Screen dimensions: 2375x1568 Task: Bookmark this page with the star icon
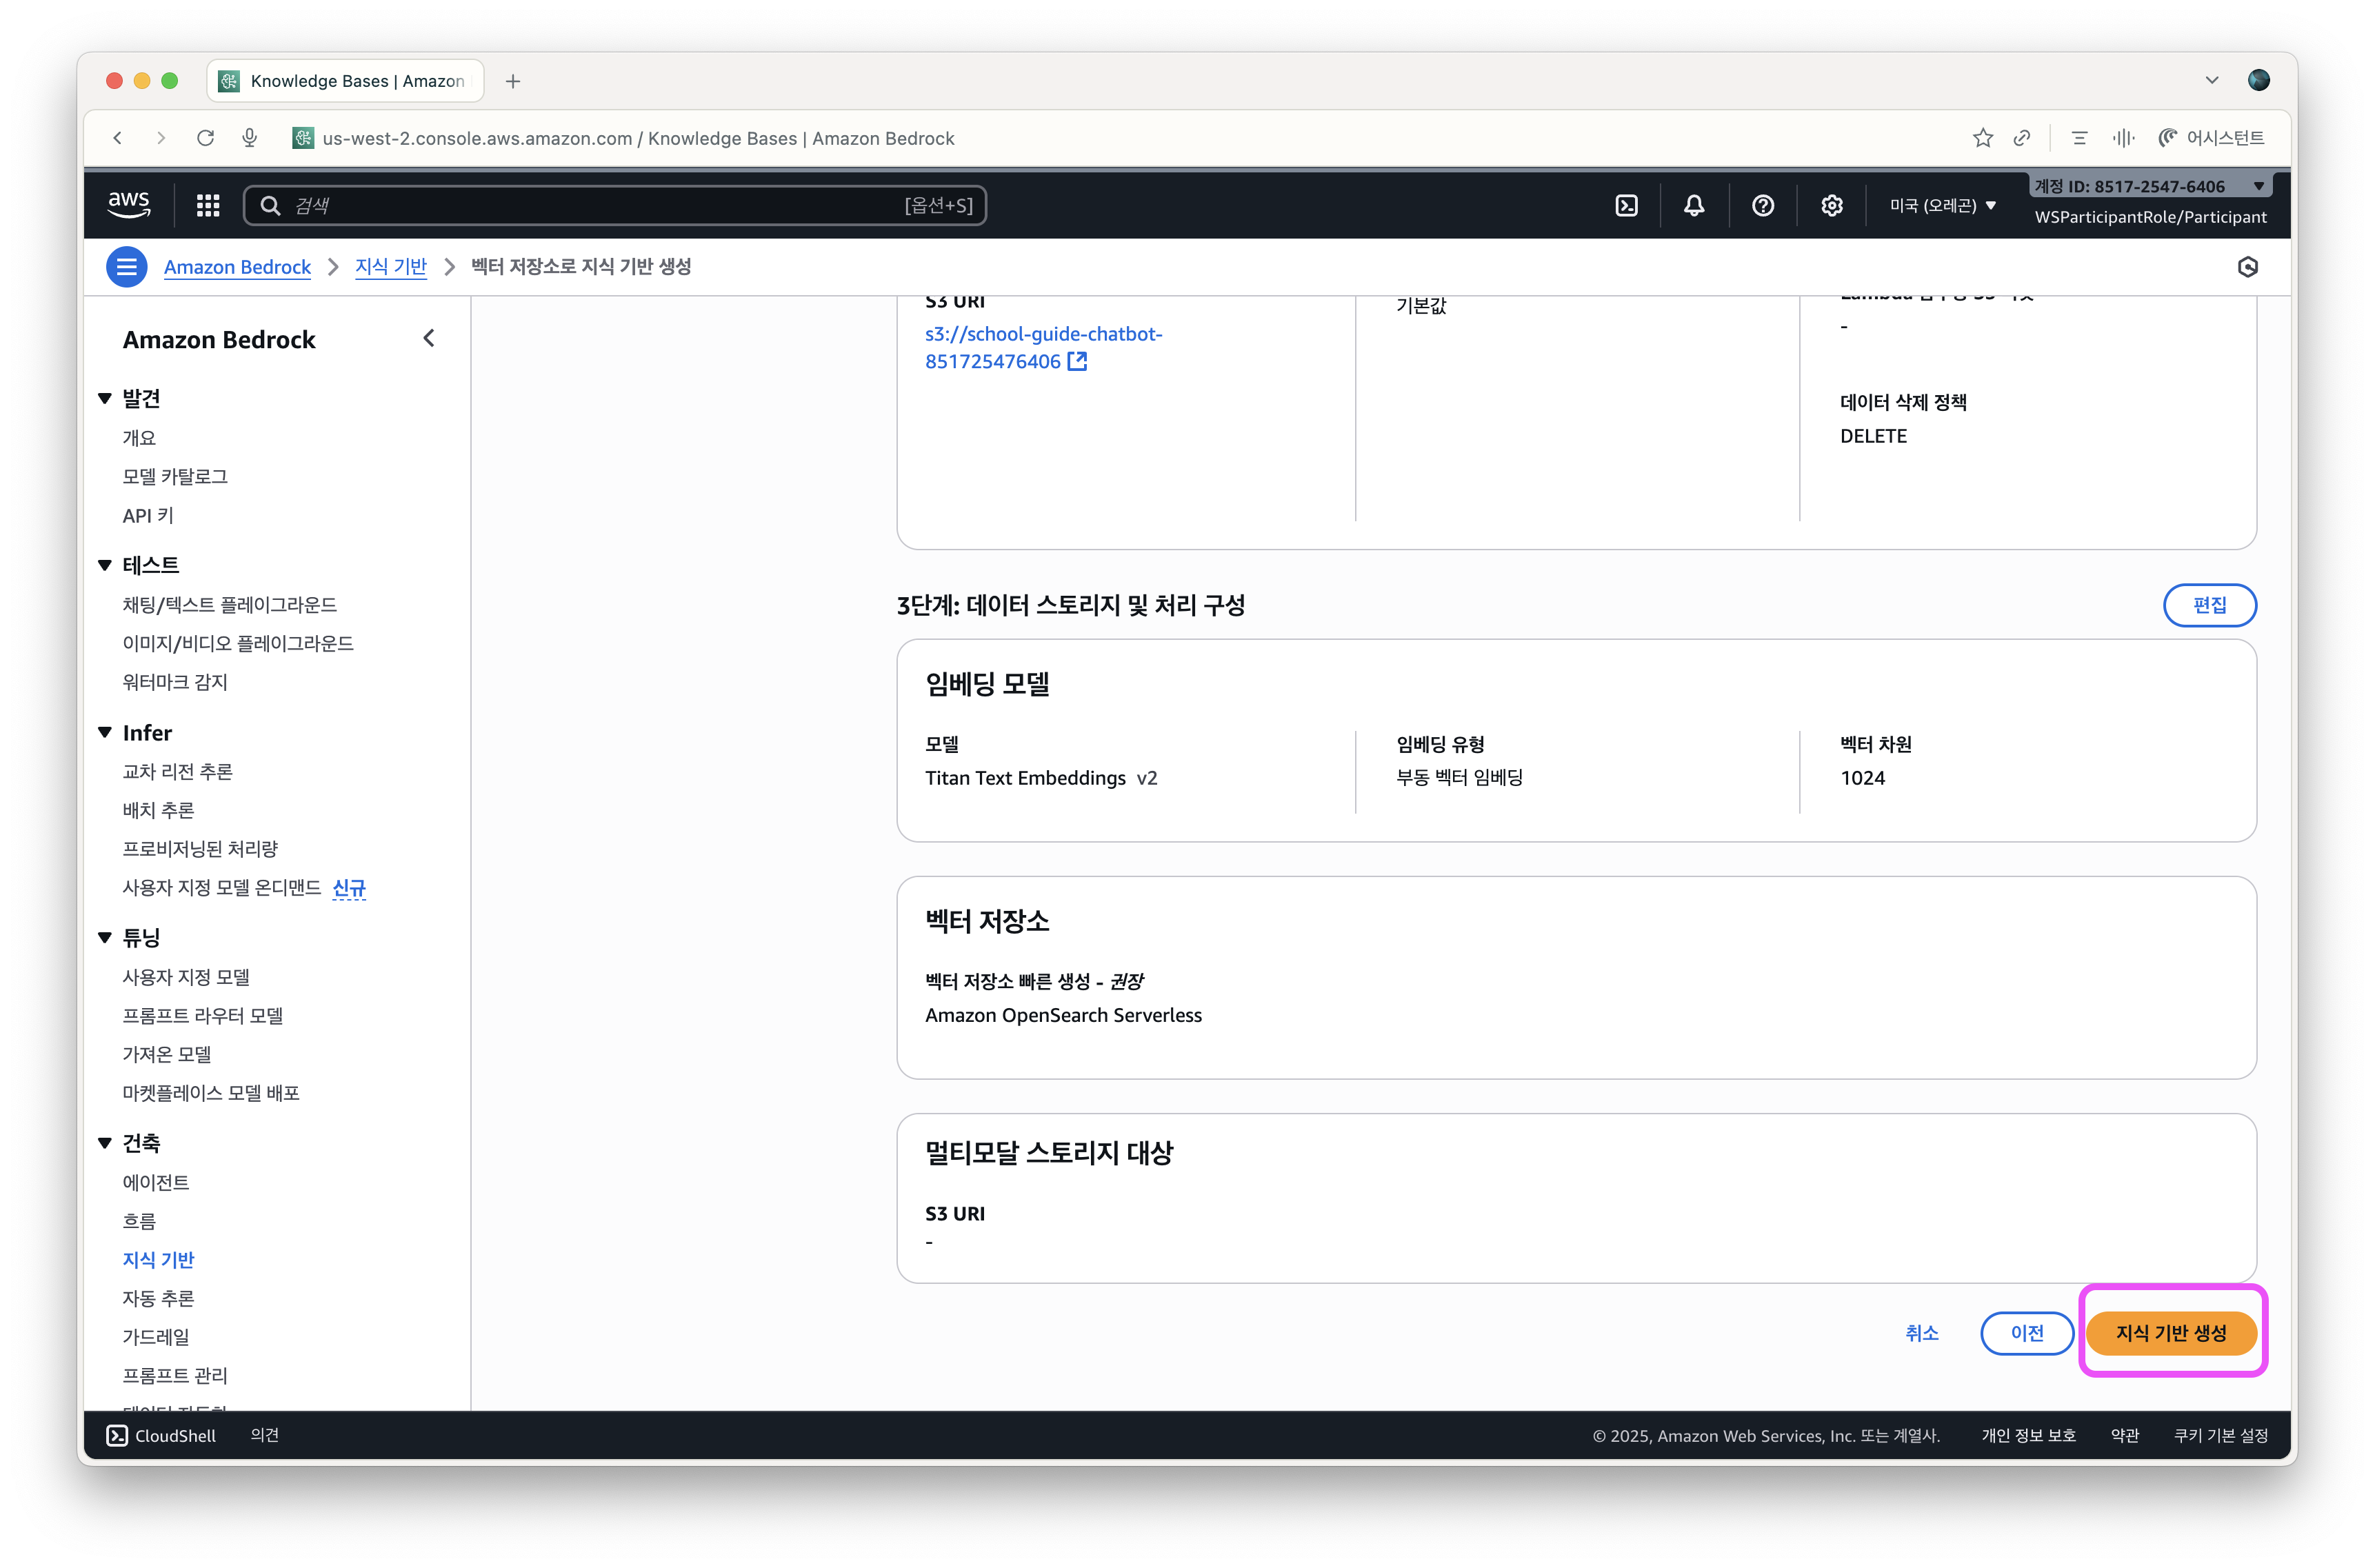tap(1982, 138)
